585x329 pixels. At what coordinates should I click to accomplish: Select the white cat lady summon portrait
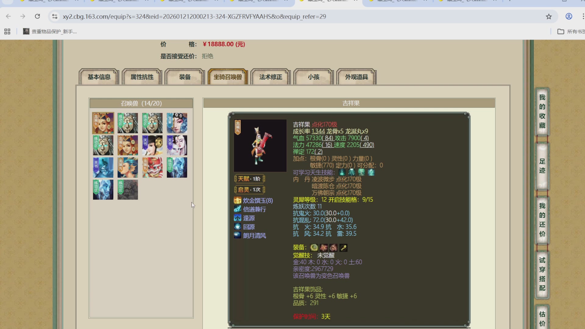pos(177,145)
